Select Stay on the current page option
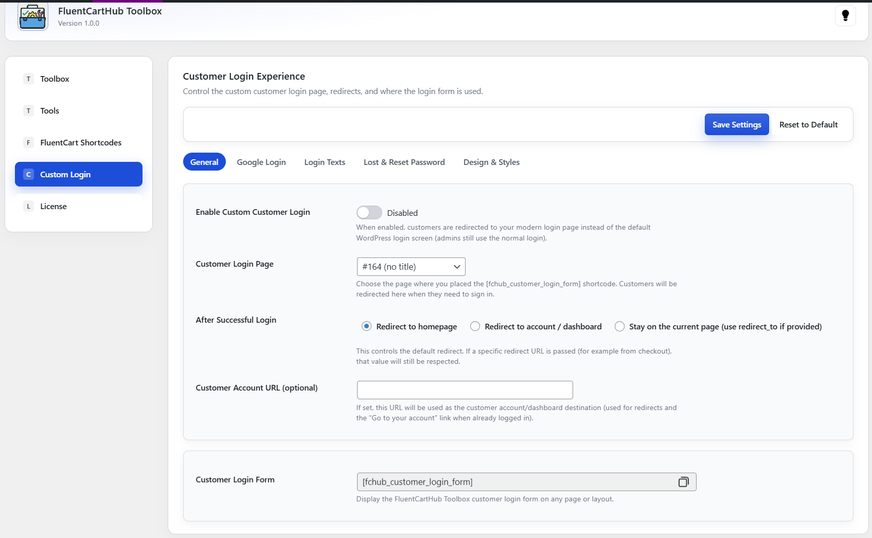872x538 pixels. pyautogui.click(x=619, y=326)
